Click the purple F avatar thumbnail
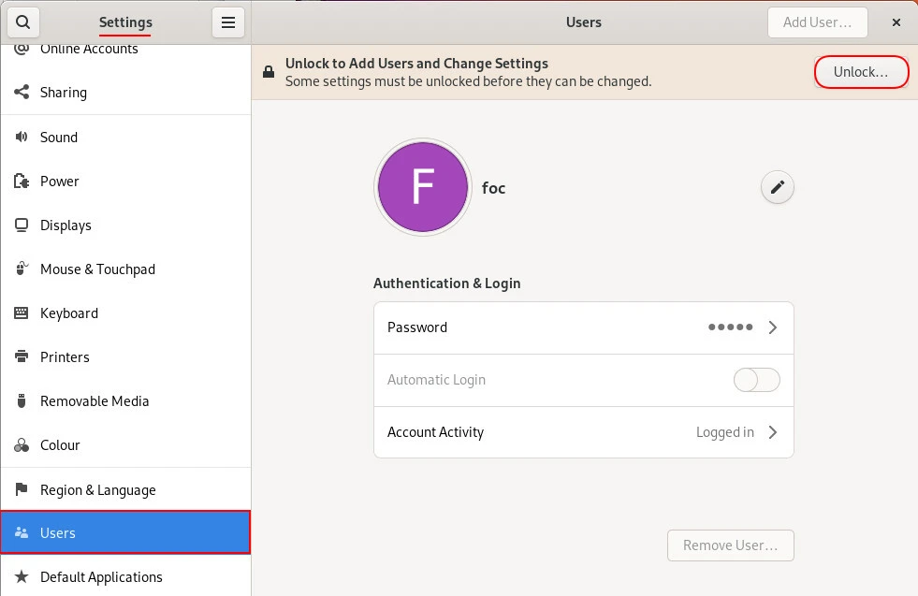 pyautogui.click(x=422, y=186)
